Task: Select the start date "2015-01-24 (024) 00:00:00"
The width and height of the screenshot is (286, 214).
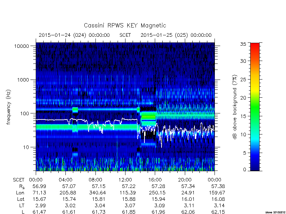Action: coord(74,35)
